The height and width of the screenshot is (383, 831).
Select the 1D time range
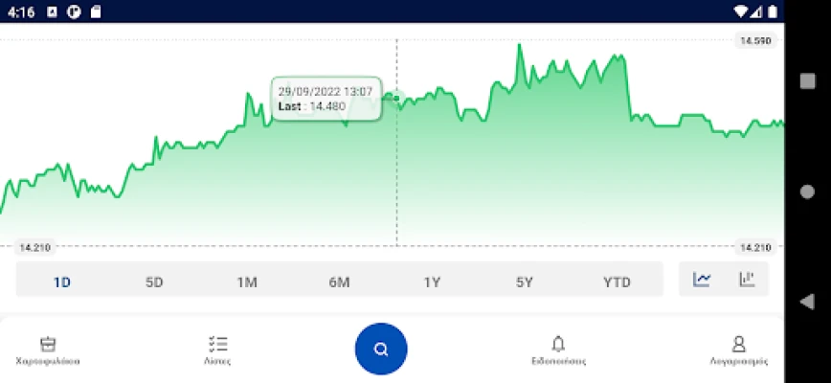pos(62,282)
